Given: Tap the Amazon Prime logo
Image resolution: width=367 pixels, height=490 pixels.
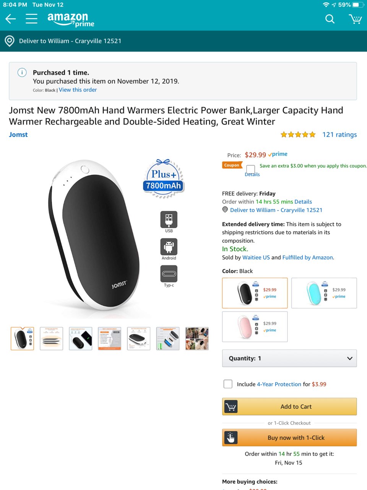Looking at the screenshot, I should [x=71, y=20].
